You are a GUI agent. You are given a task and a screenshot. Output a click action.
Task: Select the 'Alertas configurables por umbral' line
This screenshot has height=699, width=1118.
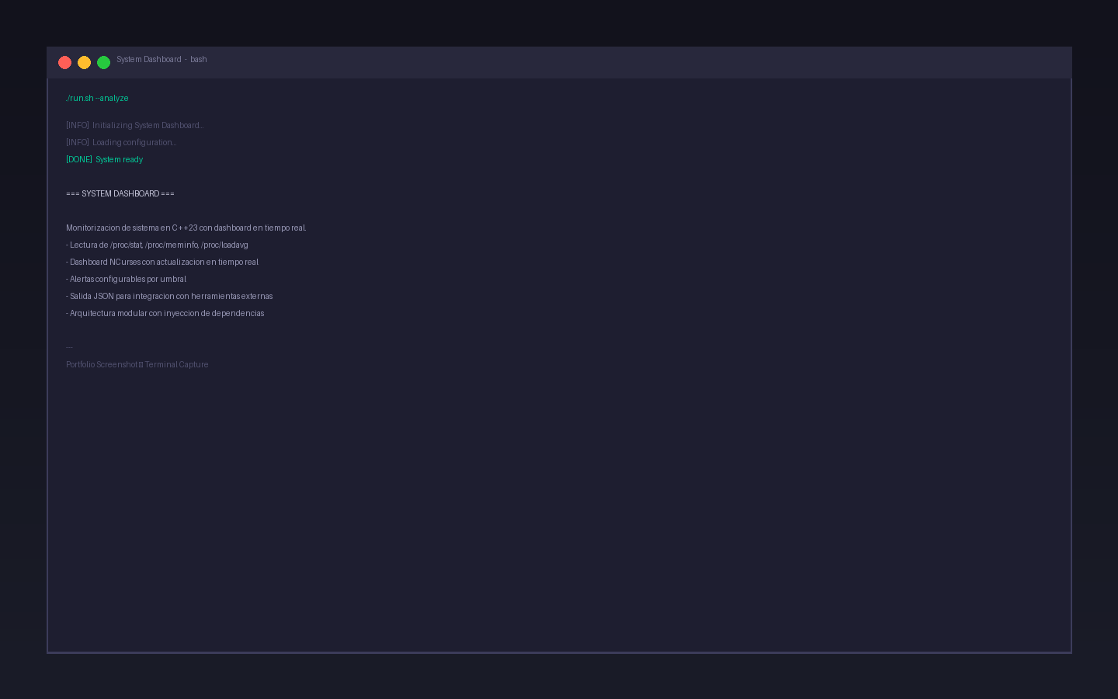[126, 279]
